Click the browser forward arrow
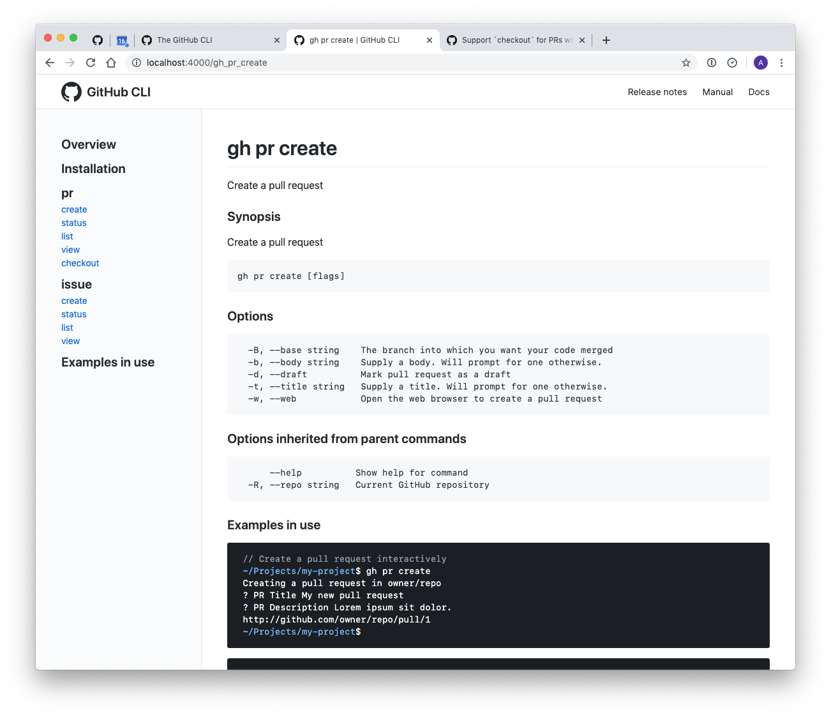The width and height of the screenshot is (831, 717). coord(70,63)
